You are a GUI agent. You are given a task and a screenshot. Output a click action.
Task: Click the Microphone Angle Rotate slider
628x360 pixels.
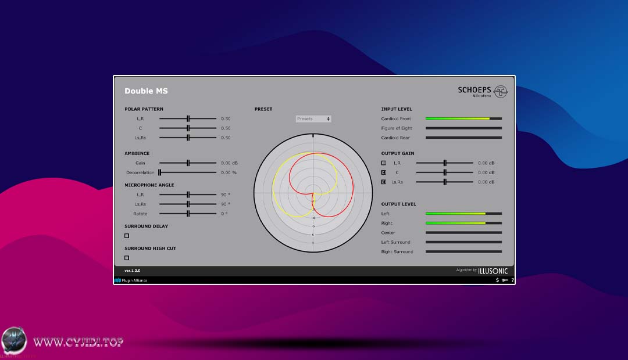[x=188, y=214]
